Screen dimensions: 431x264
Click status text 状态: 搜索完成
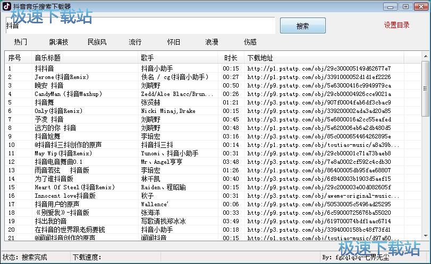25,257
